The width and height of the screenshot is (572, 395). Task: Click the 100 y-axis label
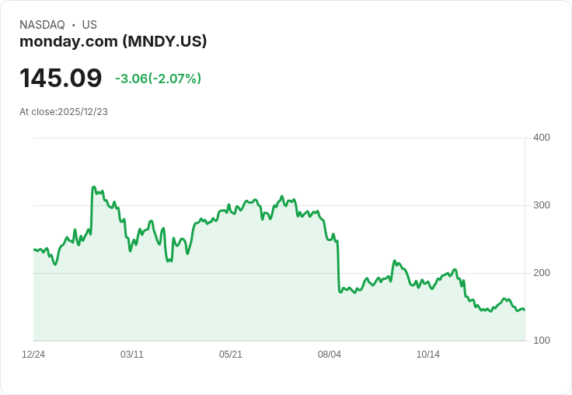coord(542,341)
